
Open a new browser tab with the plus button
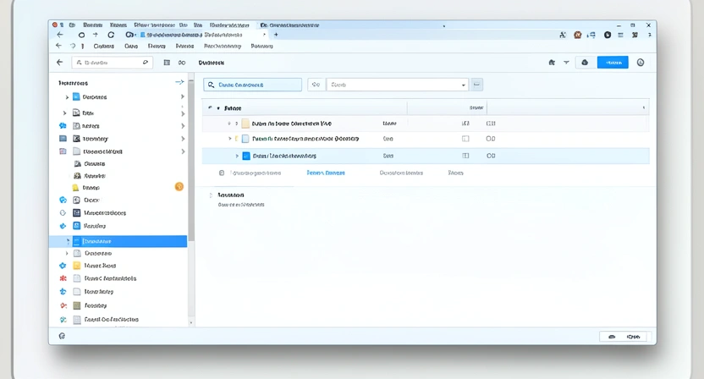[276, 35]
